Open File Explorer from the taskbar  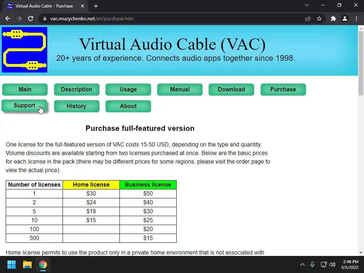tap(27, 264)
